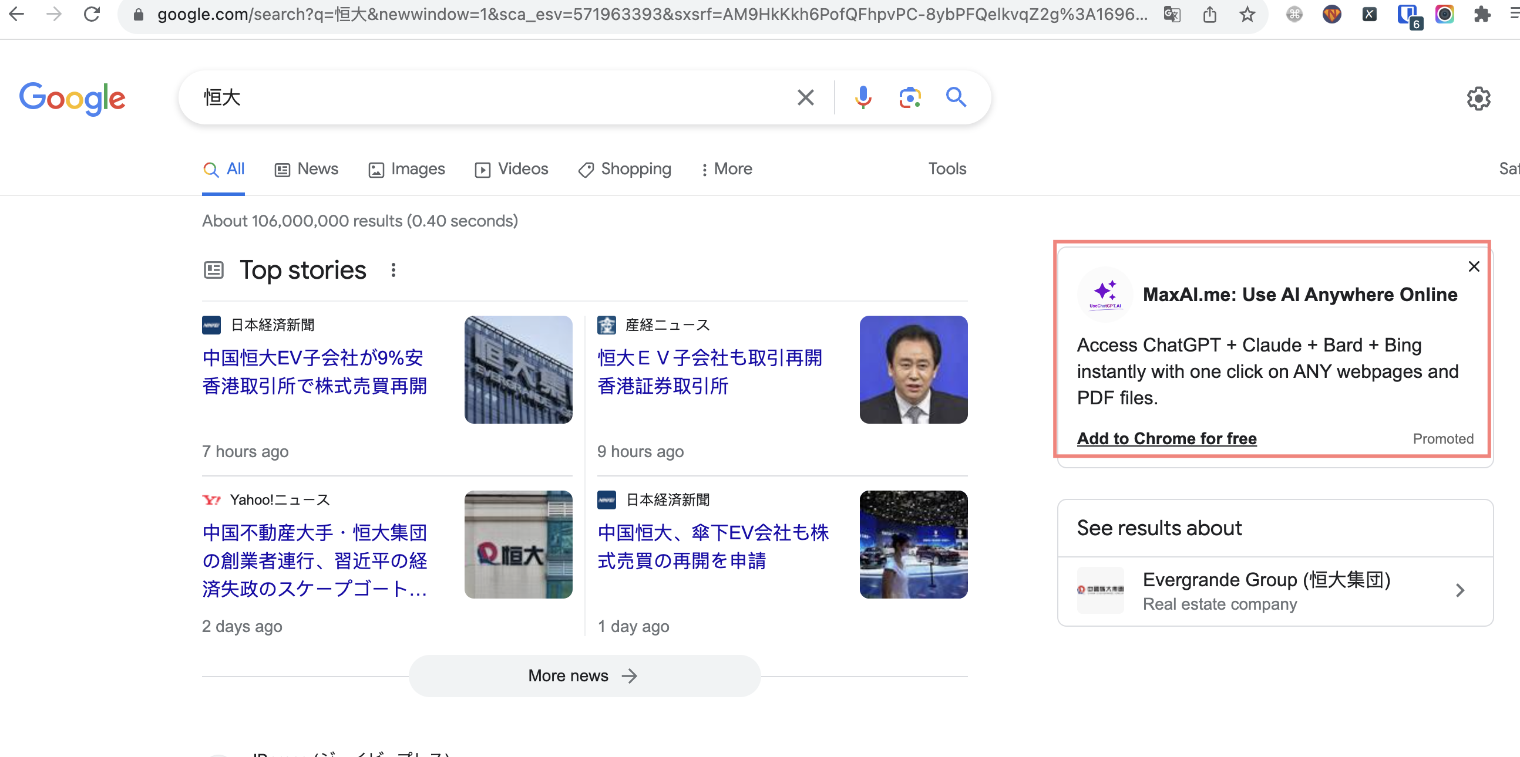Select the All results tab
1520x757 pixels.
[x=224, y=169]
